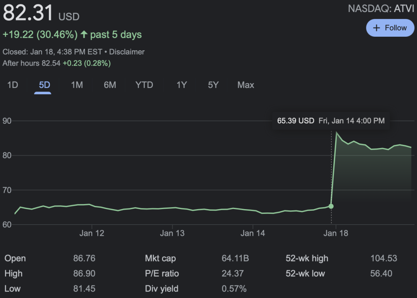Click the 65.39 USD chart tooltip
The height and width of the screenshot is (298, 417).
pyautogui.click(x=331, y=121)
